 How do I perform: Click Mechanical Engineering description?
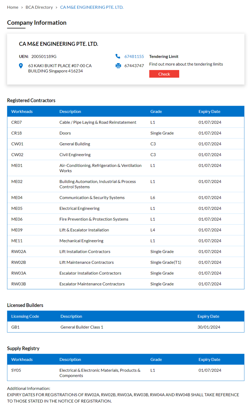click(81, 241)
